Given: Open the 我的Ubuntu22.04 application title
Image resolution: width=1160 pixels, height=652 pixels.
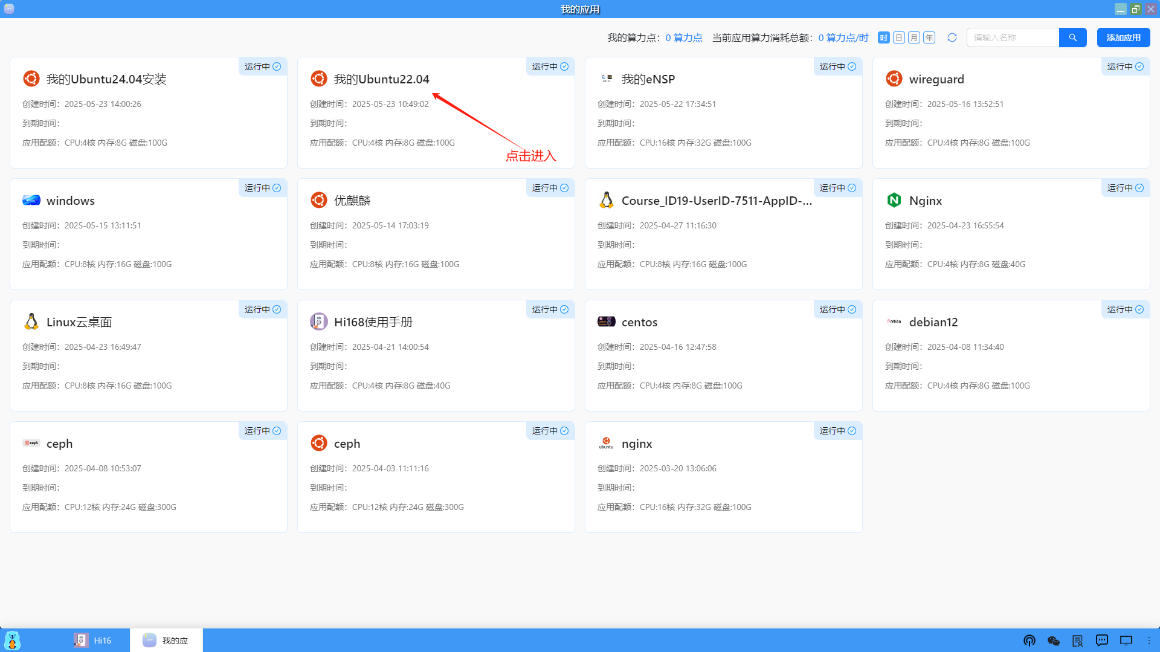Looking at the screenshot, I should pos(382,79).
